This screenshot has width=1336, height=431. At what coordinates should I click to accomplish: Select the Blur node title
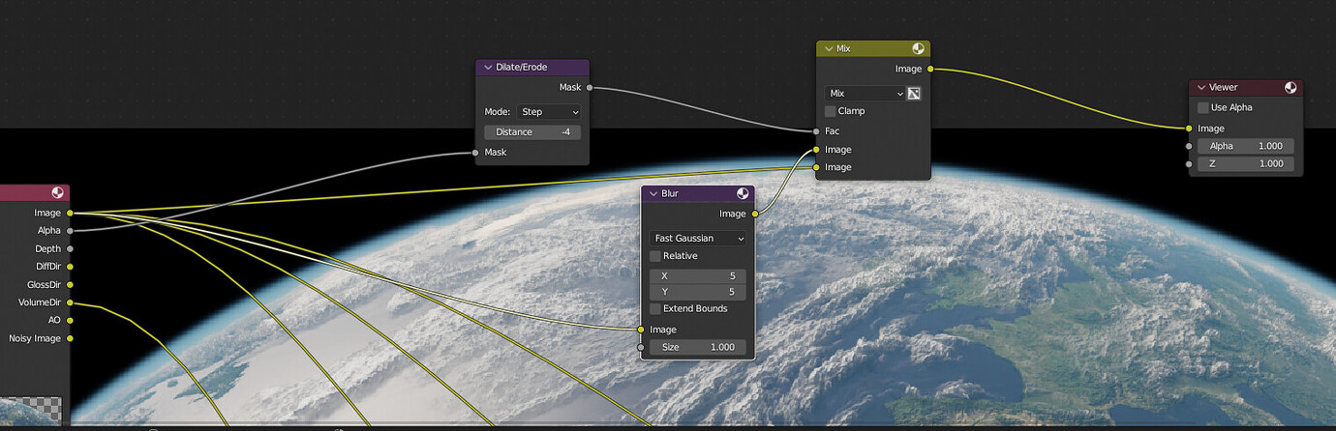pos(670,194)
